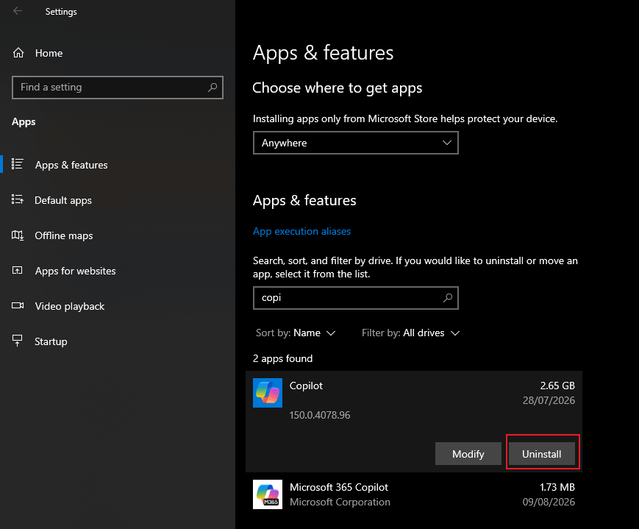Viewport: 639px width, 529px height.
Task: Click the 2.65 GB size value
Action: coord(557,386)
